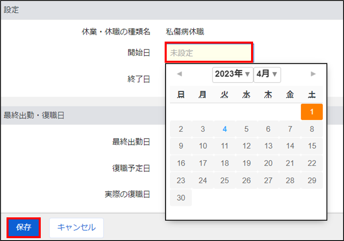The width and height of the screenshot is (344, 241).
Task: Click the 開始日 date input field
Action: pyautogui.click(x=209, y=53)
